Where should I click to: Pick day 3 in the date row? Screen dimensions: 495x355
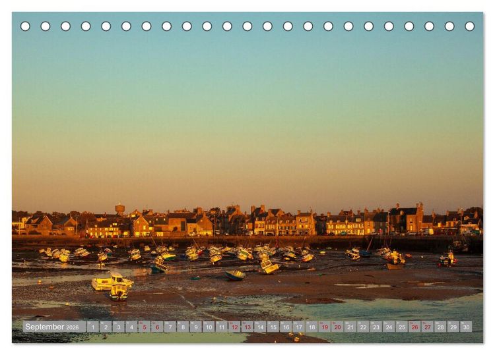click(119, 327)
